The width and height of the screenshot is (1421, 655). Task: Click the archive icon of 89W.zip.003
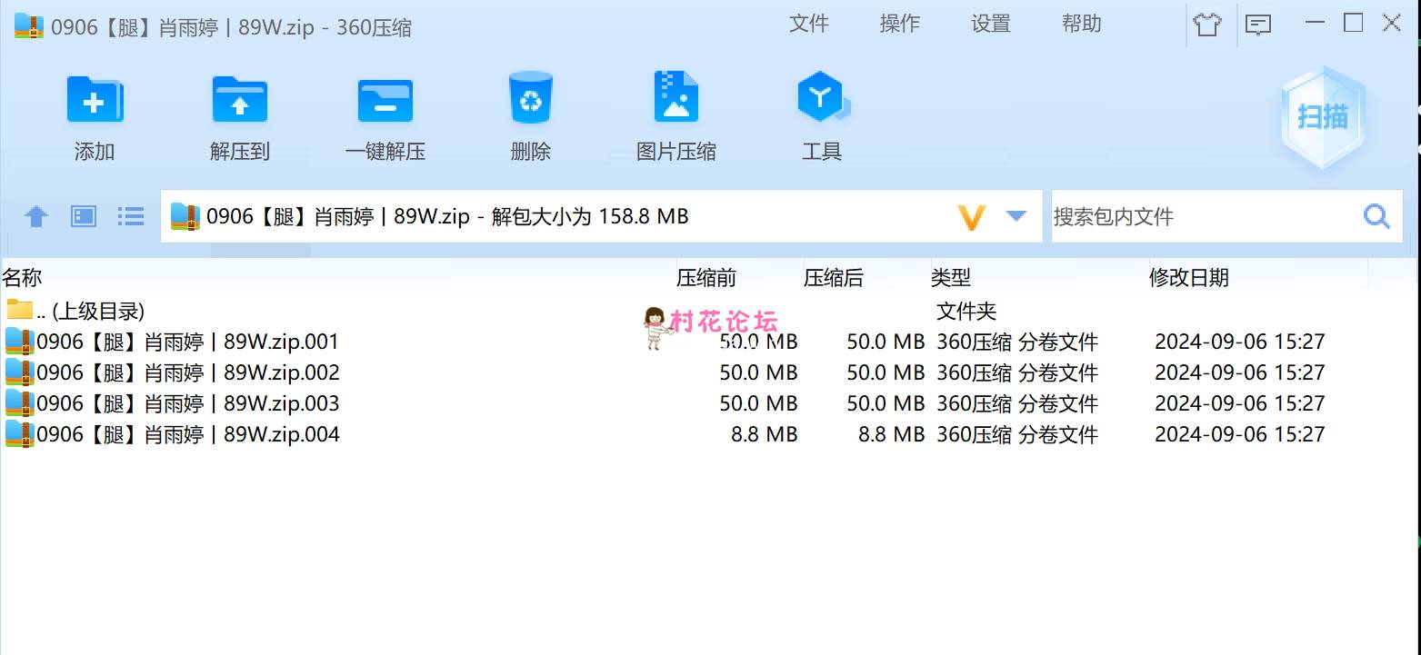pos(19,403)
